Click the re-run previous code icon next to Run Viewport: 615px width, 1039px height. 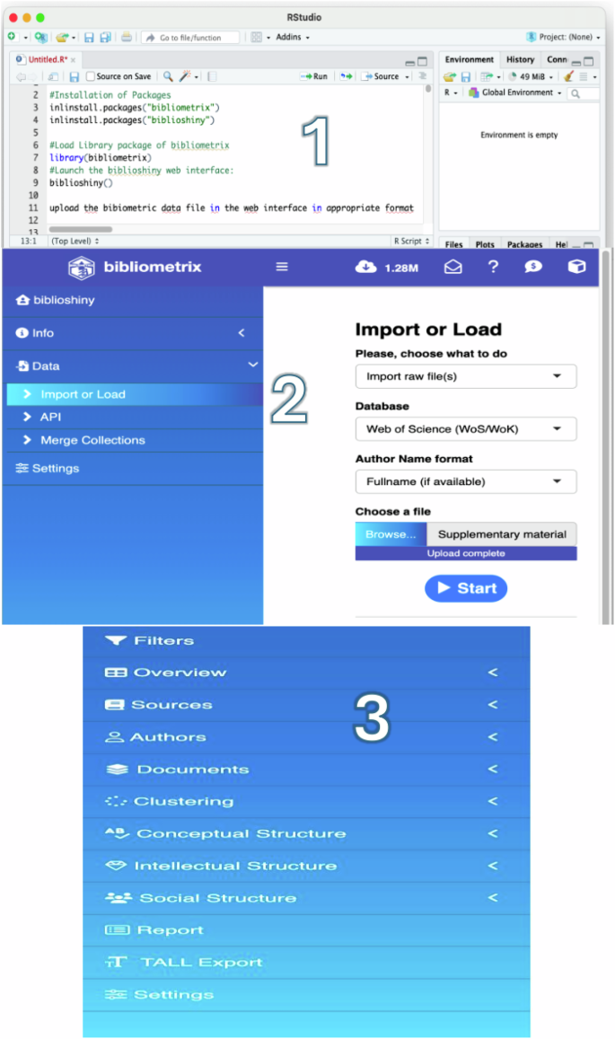(346, 76)
